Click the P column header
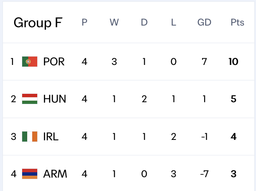 click(x=84, y=23)
